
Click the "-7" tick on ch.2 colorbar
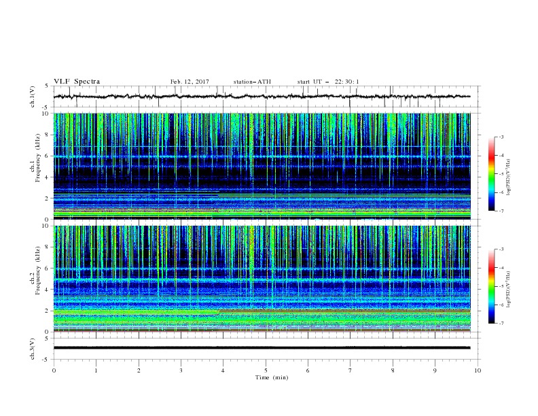(x=501, y=323)
